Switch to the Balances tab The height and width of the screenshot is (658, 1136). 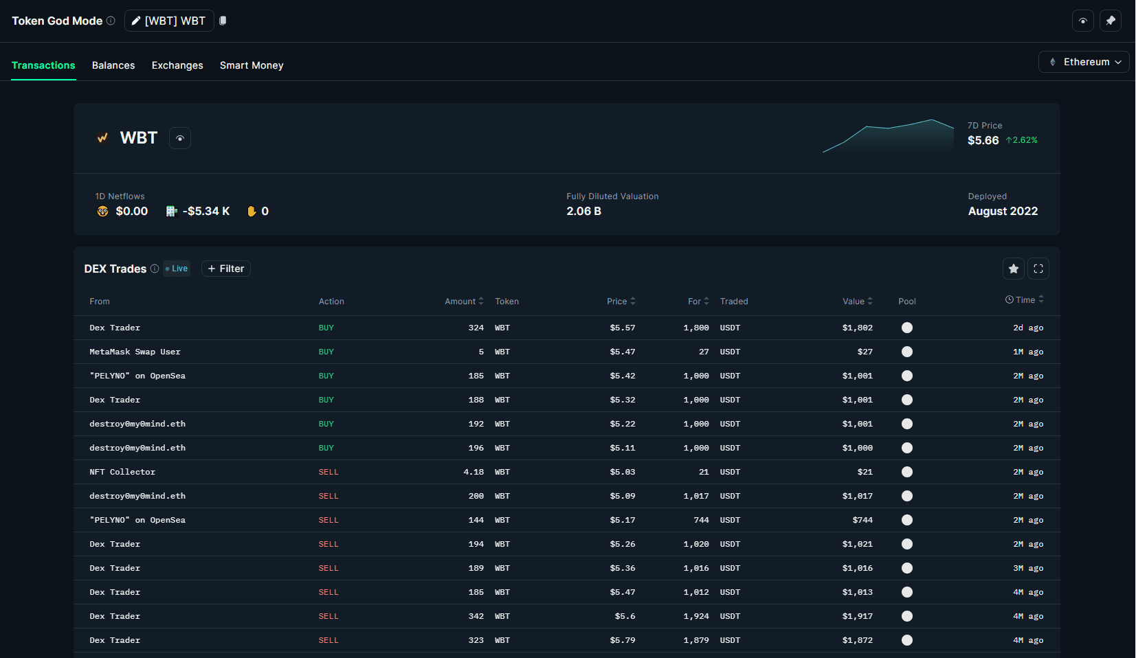[x=113, y=65]
